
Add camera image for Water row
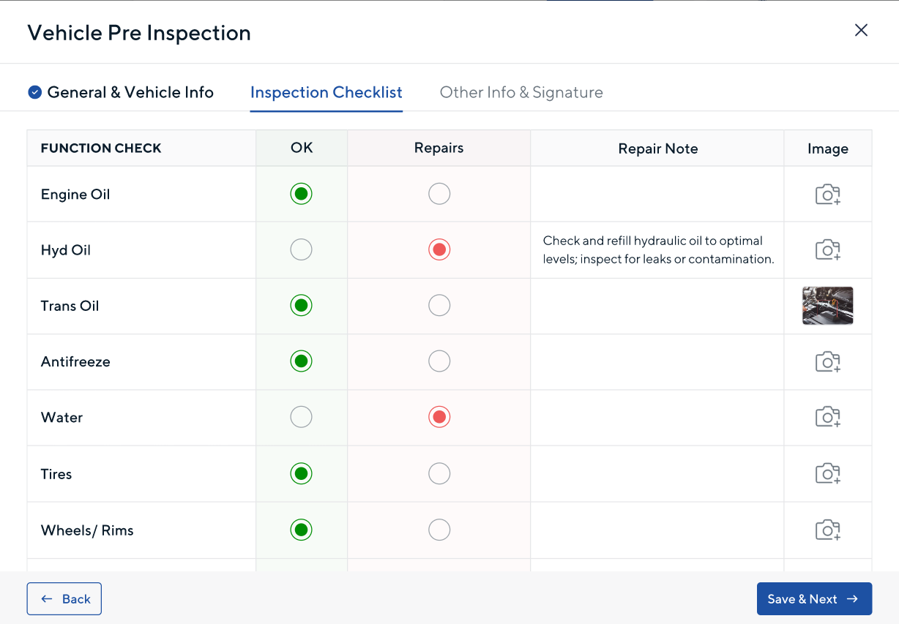[827, 417]
